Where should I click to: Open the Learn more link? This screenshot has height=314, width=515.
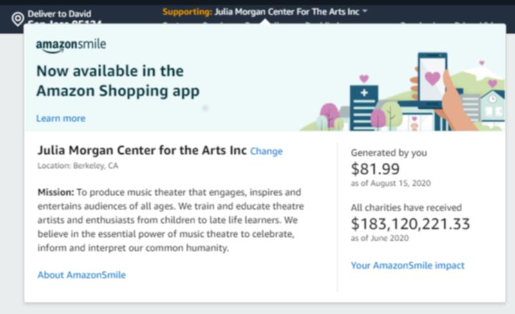61,118
